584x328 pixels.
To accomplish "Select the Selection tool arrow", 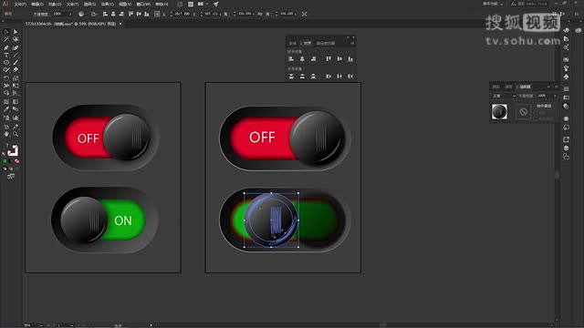I will (x=6, y=32).
